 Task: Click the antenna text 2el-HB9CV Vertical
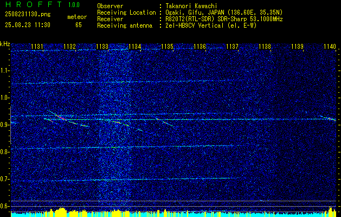pyautogui.click(x=195, y=25)
